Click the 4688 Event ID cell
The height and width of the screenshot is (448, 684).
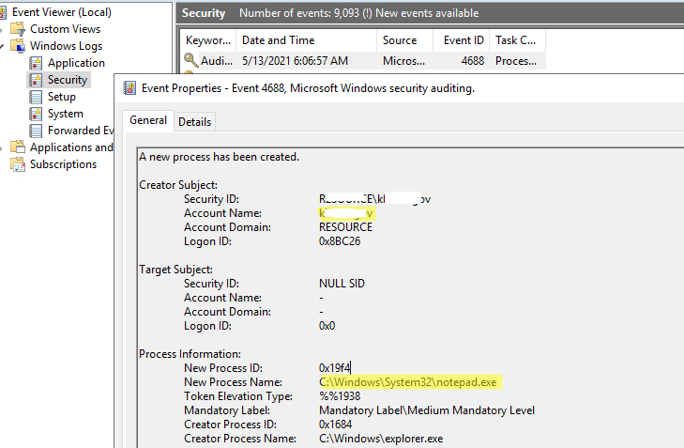point(473,61)
